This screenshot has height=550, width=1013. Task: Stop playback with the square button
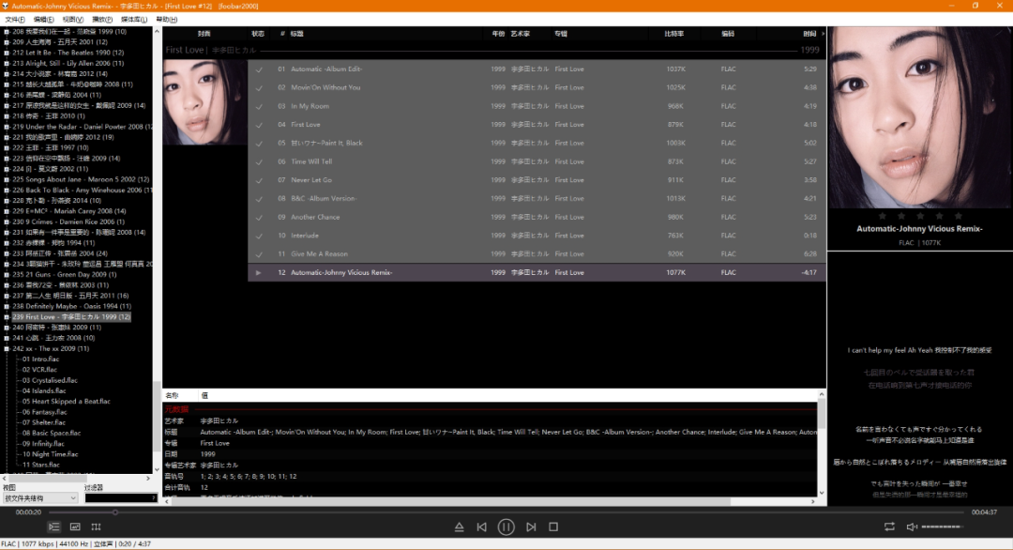click(553, 527)
